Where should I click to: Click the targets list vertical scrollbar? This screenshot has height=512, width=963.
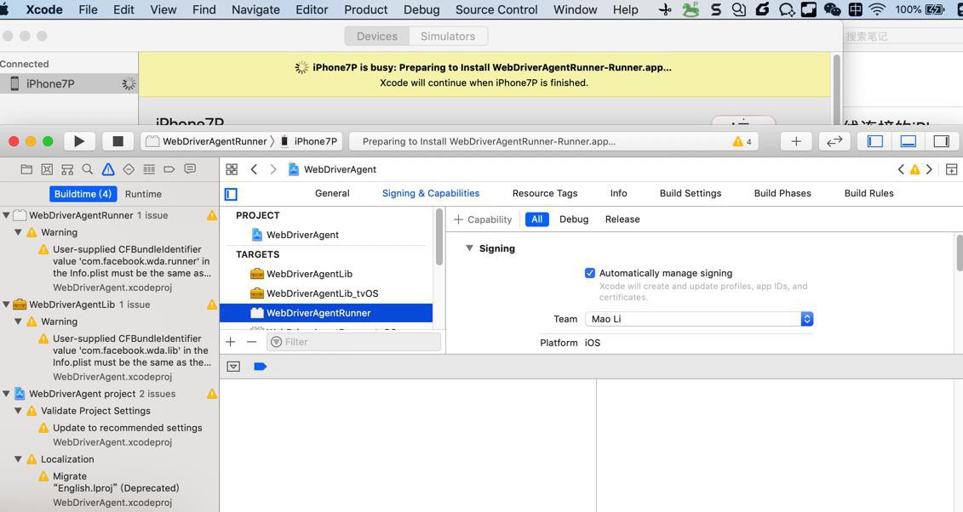point(439,238)
